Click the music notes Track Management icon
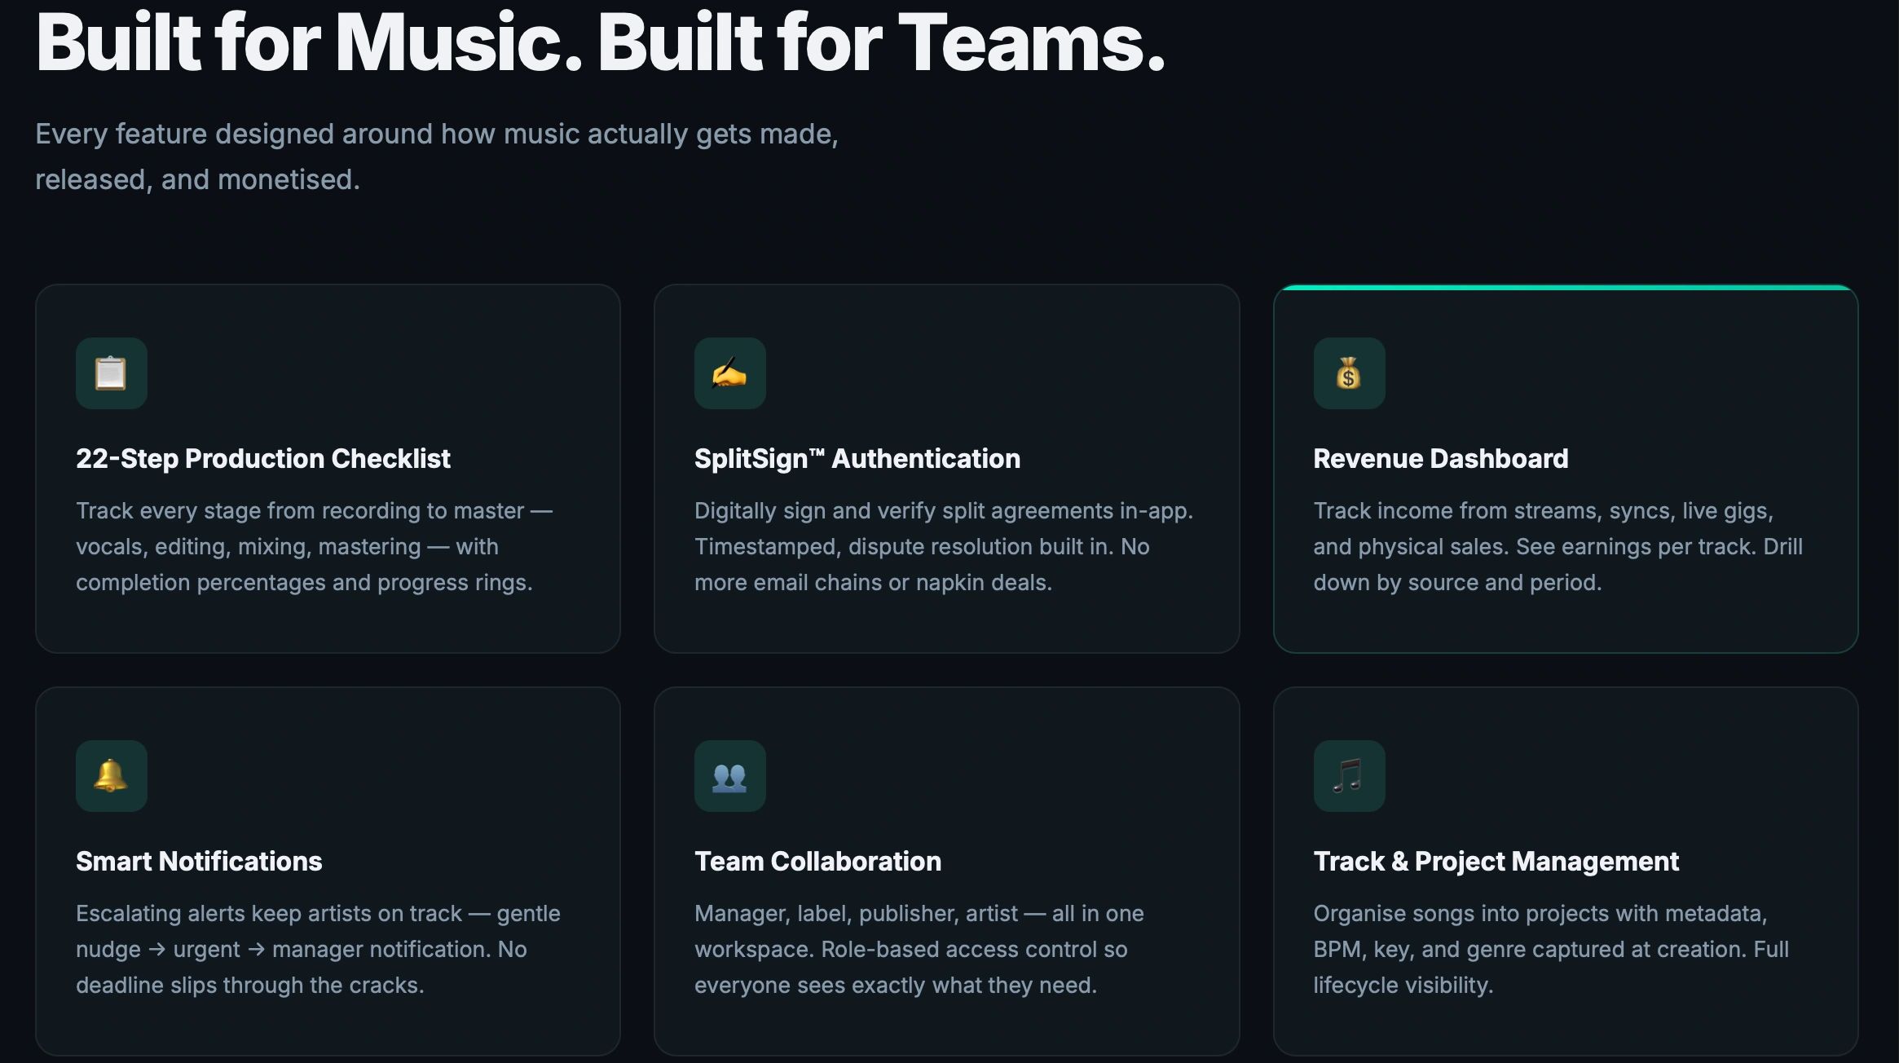Screen dimensions: 1899x1063 (1349, 776)
